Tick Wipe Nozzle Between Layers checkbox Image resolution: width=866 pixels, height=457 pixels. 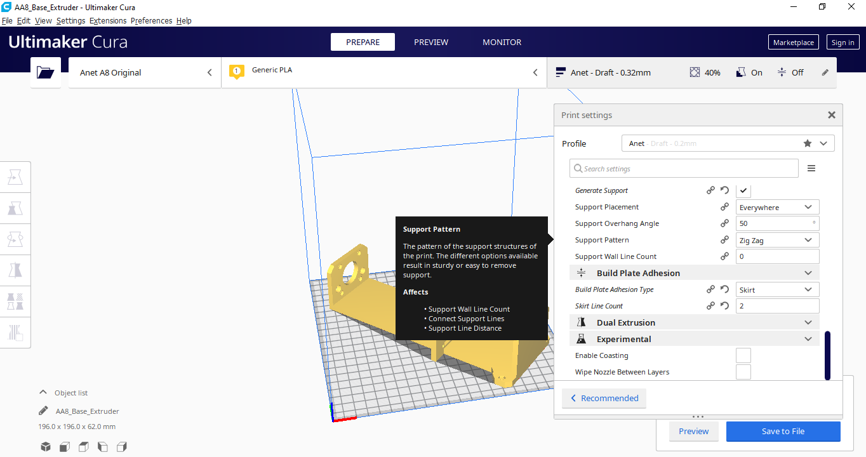coord(743,372)
